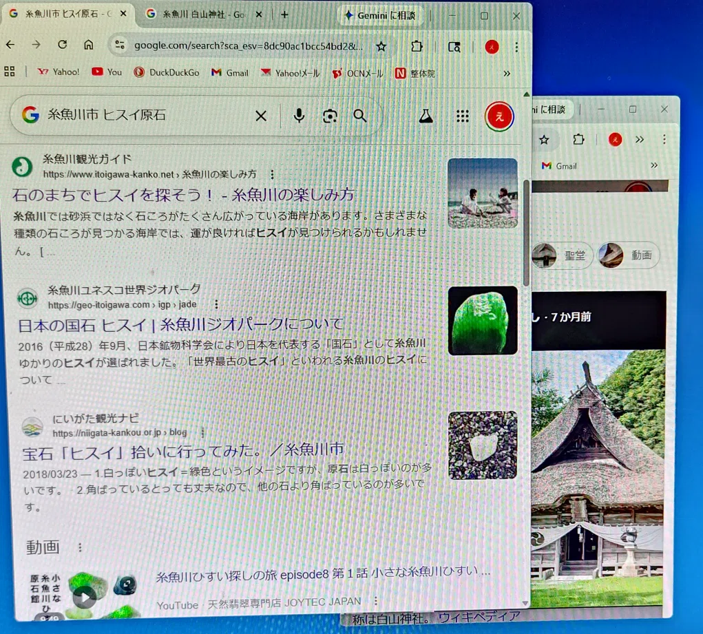Viewport: 703px width, 634px height.
Task: Open DuckDuckGo bookmark
Action: (x=167, y=72)
